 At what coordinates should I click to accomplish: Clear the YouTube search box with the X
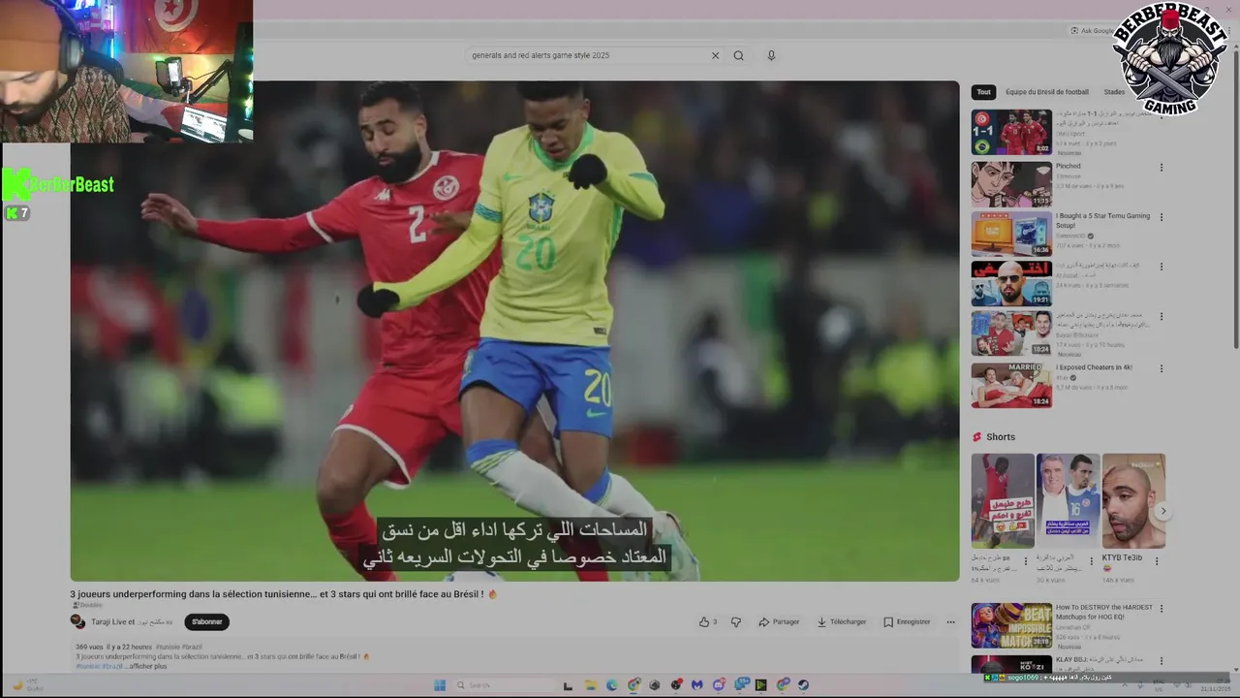click(x=715, y=55)
